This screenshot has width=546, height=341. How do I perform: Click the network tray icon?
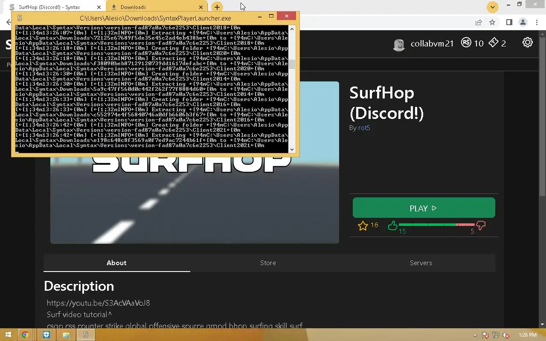pos(496,335)
